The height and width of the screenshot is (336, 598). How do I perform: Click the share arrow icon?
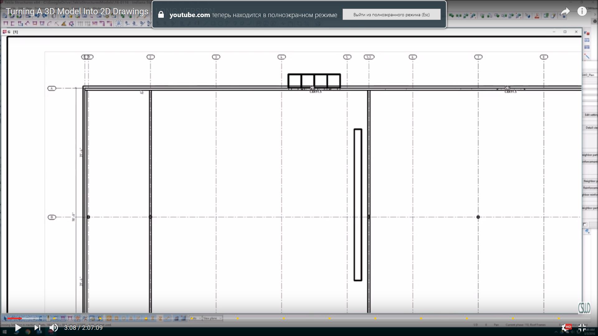(565, 12)
